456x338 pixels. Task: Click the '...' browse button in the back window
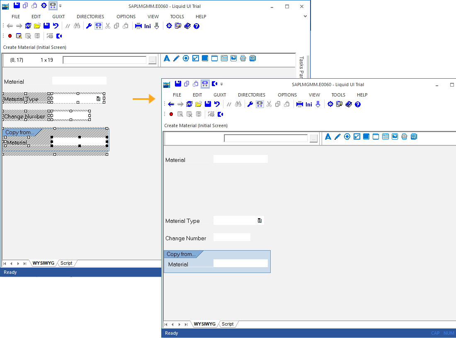[x=153, y=60]
